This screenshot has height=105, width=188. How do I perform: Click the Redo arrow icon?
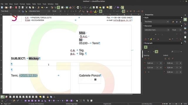pos(47,8)
